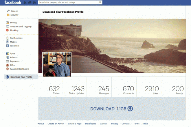Open Security settings
The height and width of the screenshot is (127, 191).
[x=14, y=15]
